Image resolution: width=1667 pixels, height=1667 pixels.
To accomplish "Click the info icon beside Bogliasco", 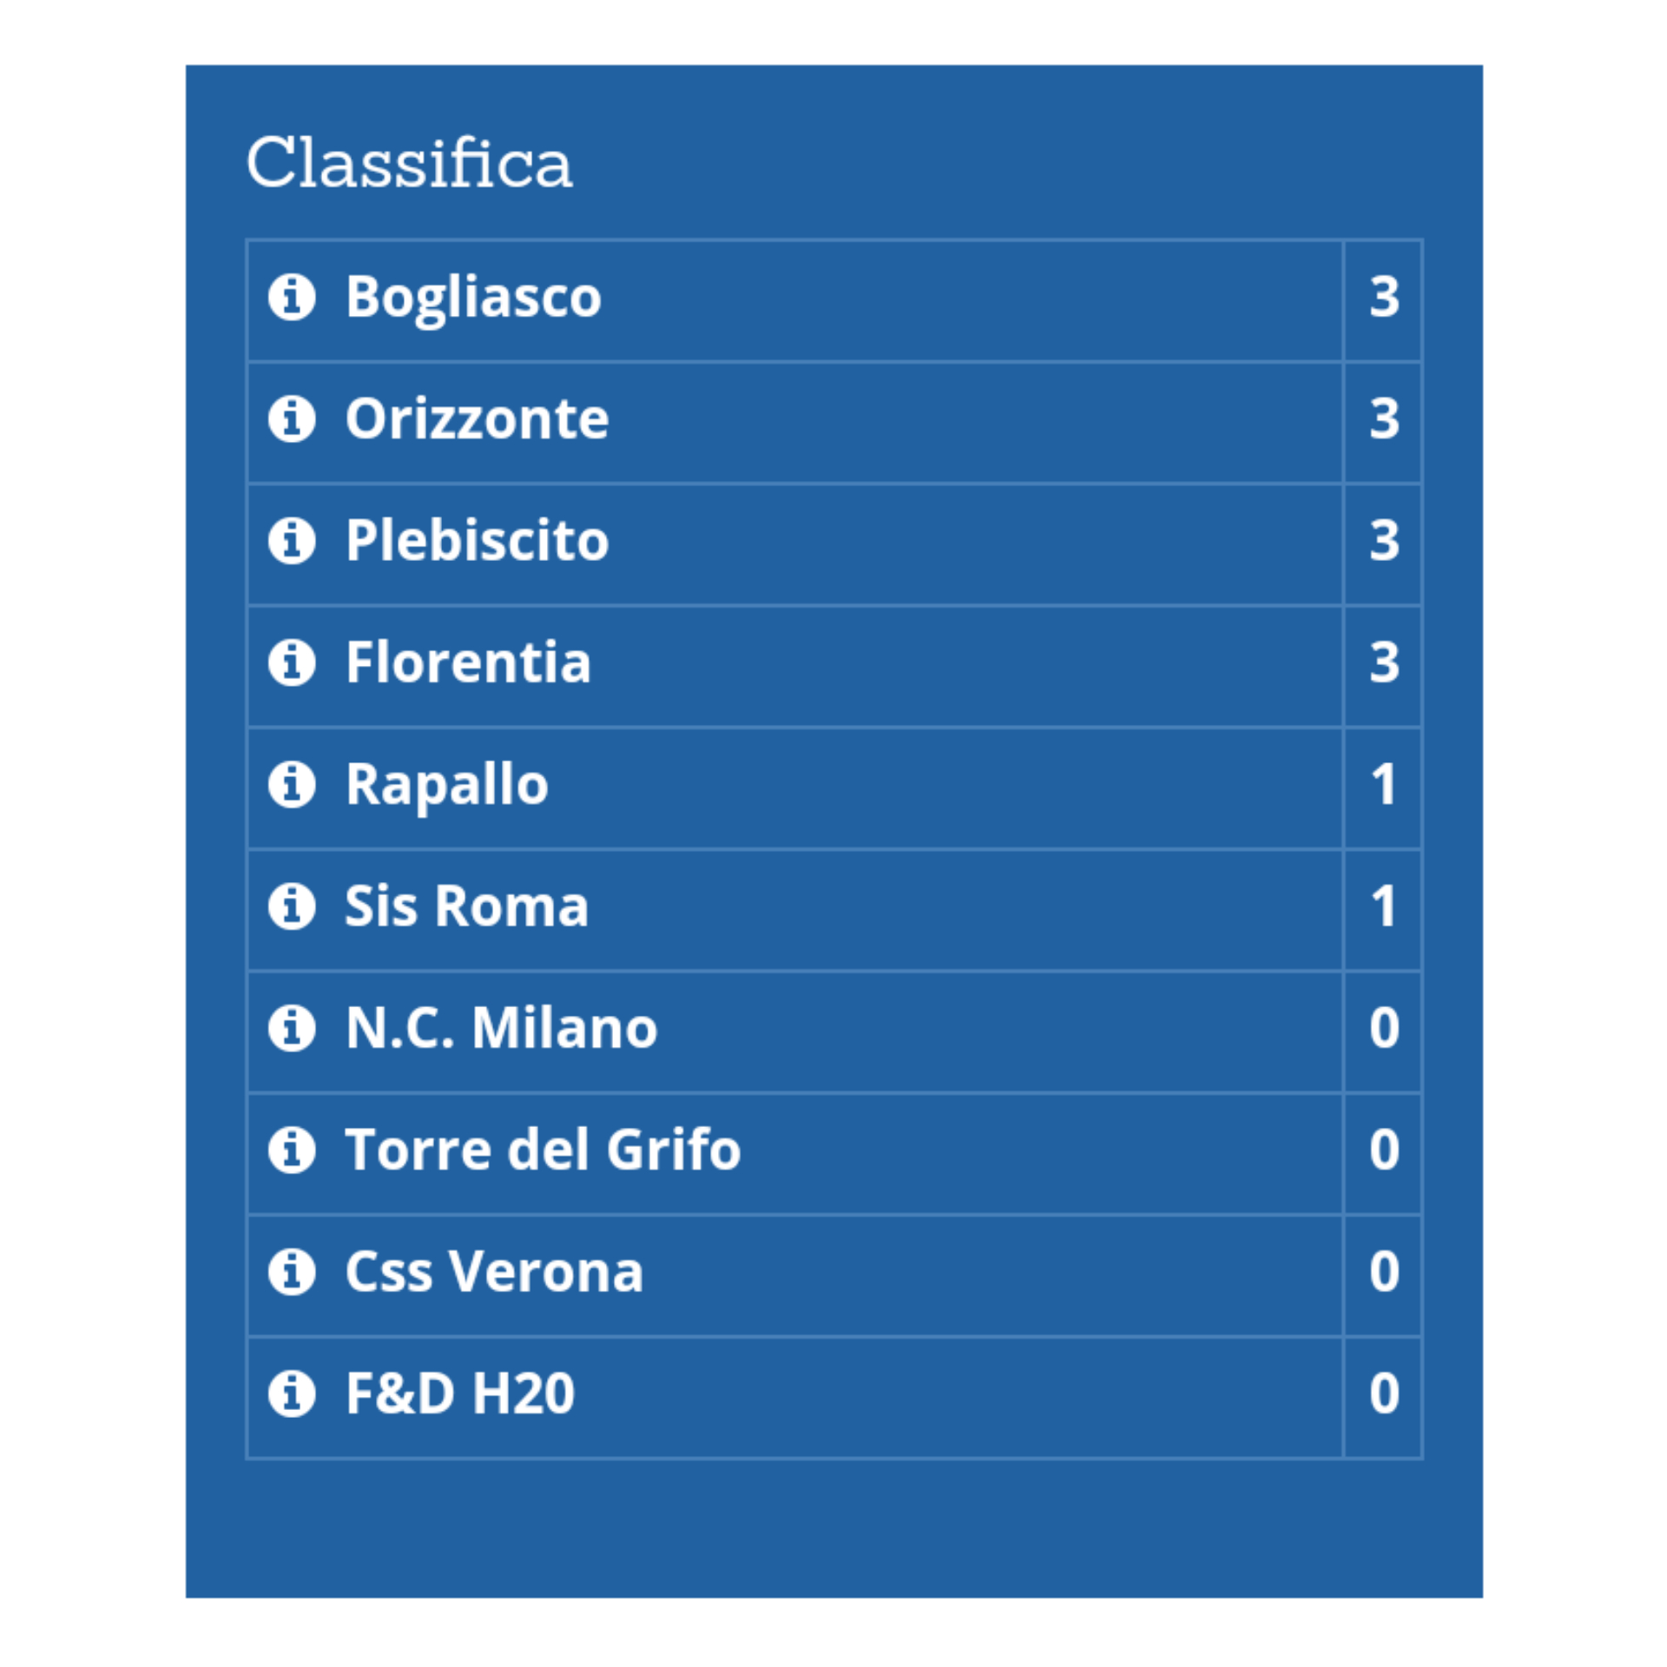I will pos(291,298).
